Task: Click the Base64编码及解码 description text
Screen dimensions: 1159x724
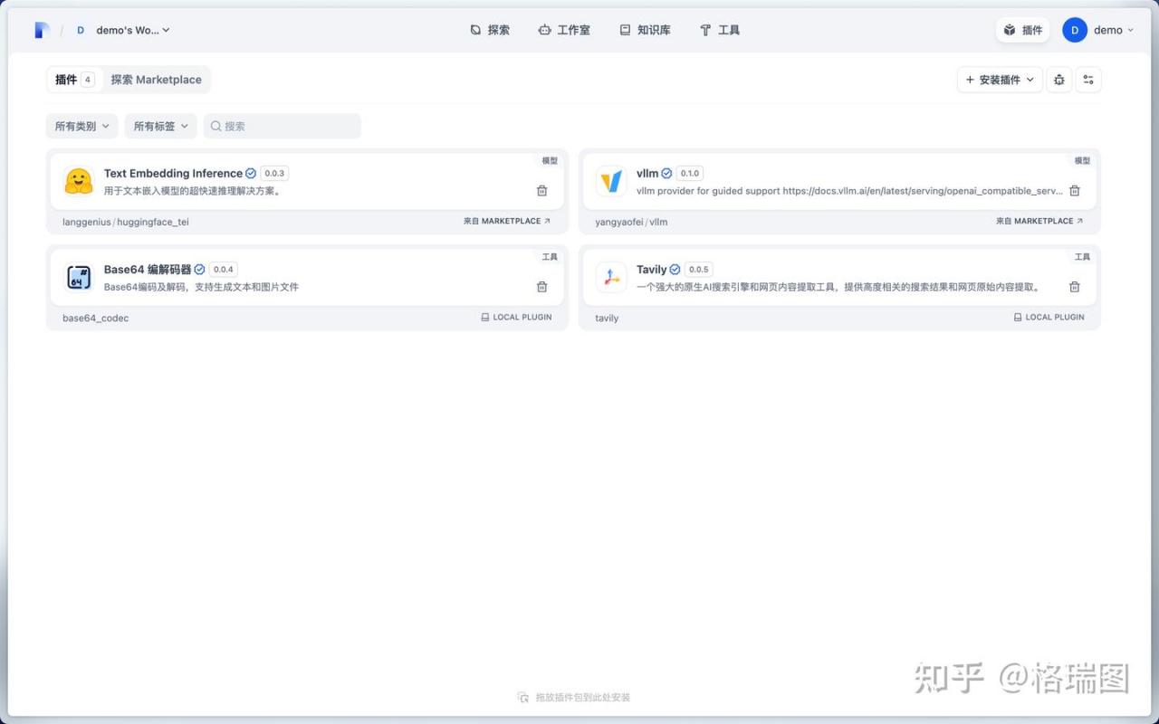Action: coord(201,287)
